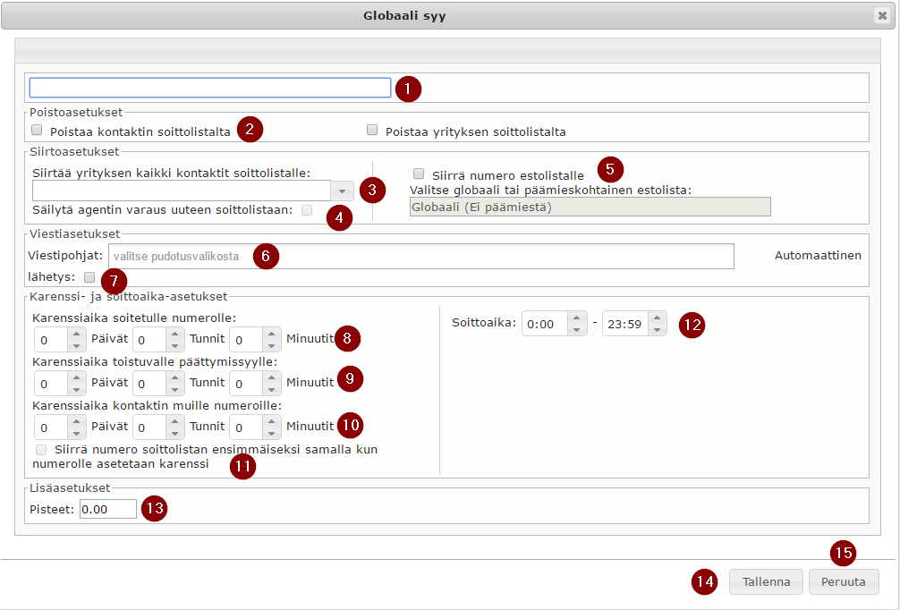Click Päivät value field for kontaktin muille numeroille
Screen dimensions: 900x610
[51, 428]
